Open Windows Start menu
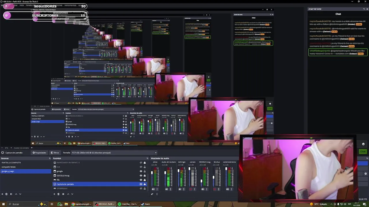The height and width of the screenshot is (207, 369). [3, 204]
